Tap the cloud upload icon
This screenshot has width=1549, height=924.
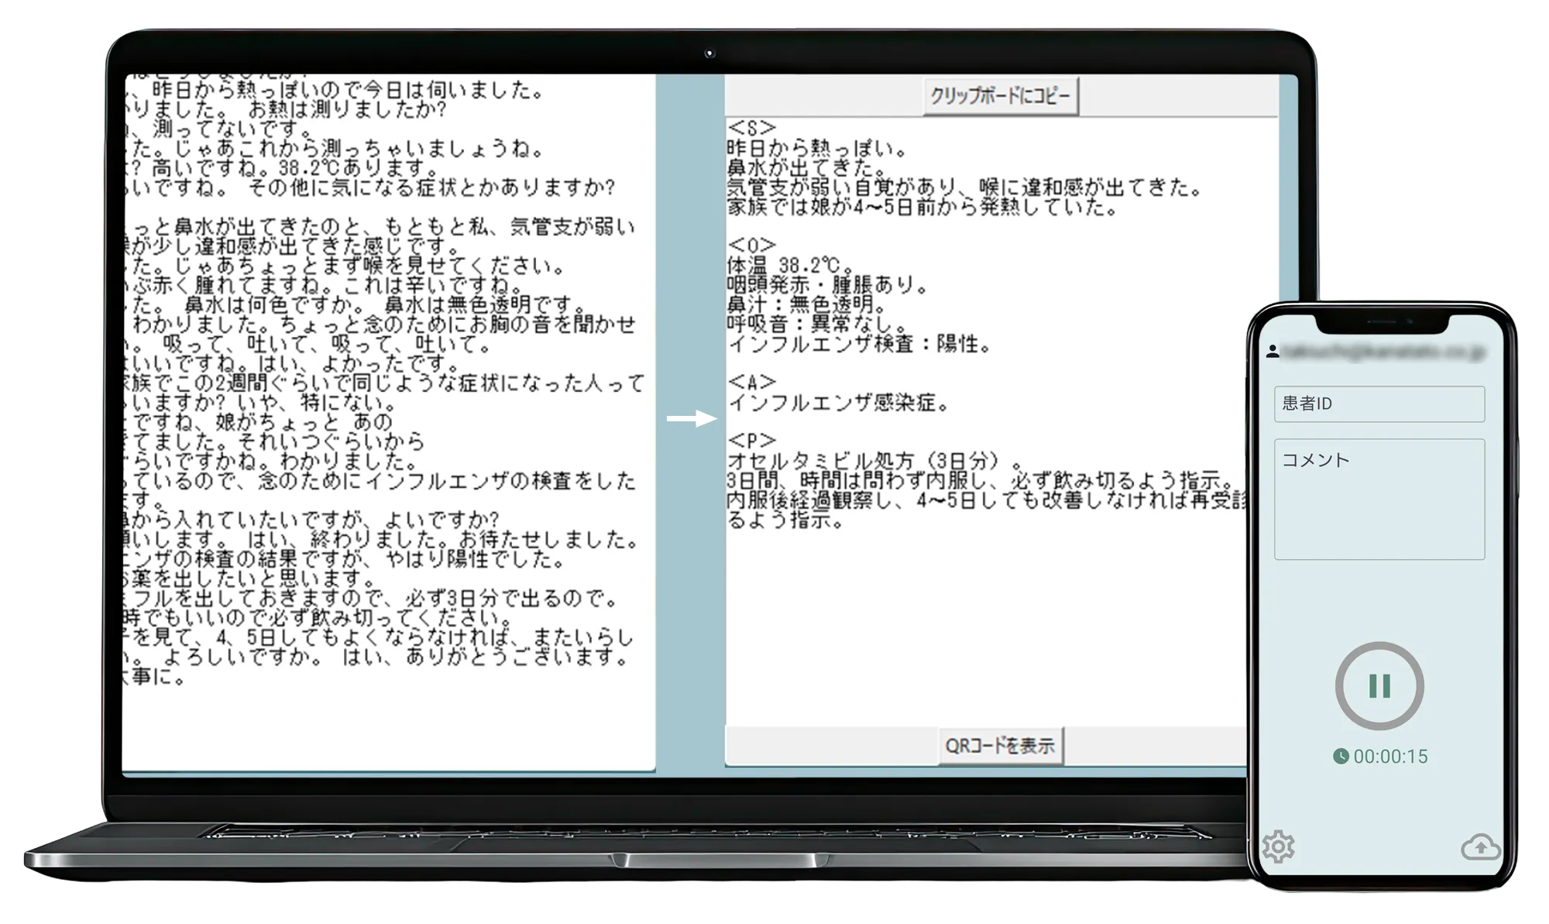pyautogui.click(x=1480, y=847)
